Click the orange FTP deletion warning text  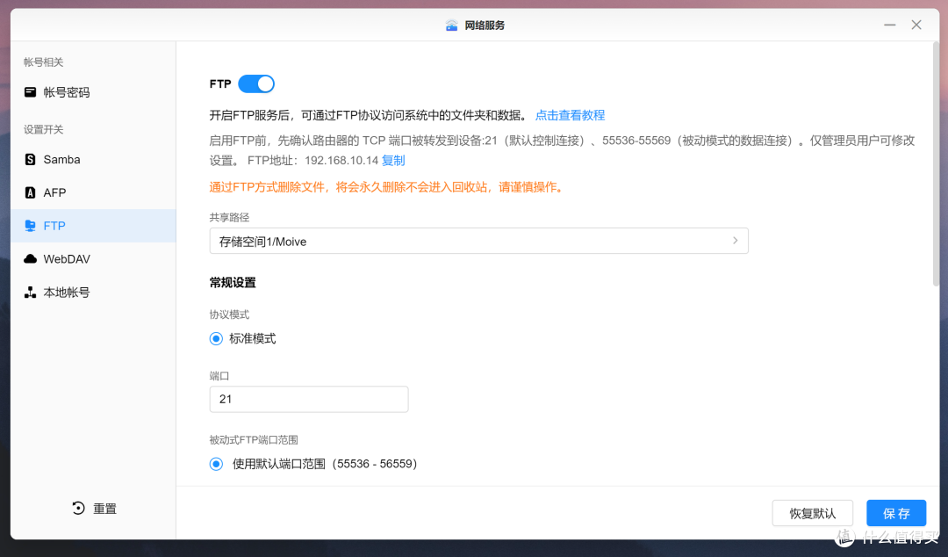click(388, 187)
